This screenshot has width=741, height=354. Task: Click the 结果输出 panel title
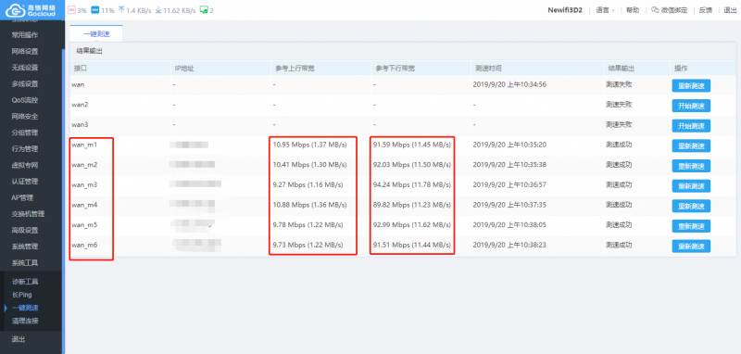click(89, 51)
